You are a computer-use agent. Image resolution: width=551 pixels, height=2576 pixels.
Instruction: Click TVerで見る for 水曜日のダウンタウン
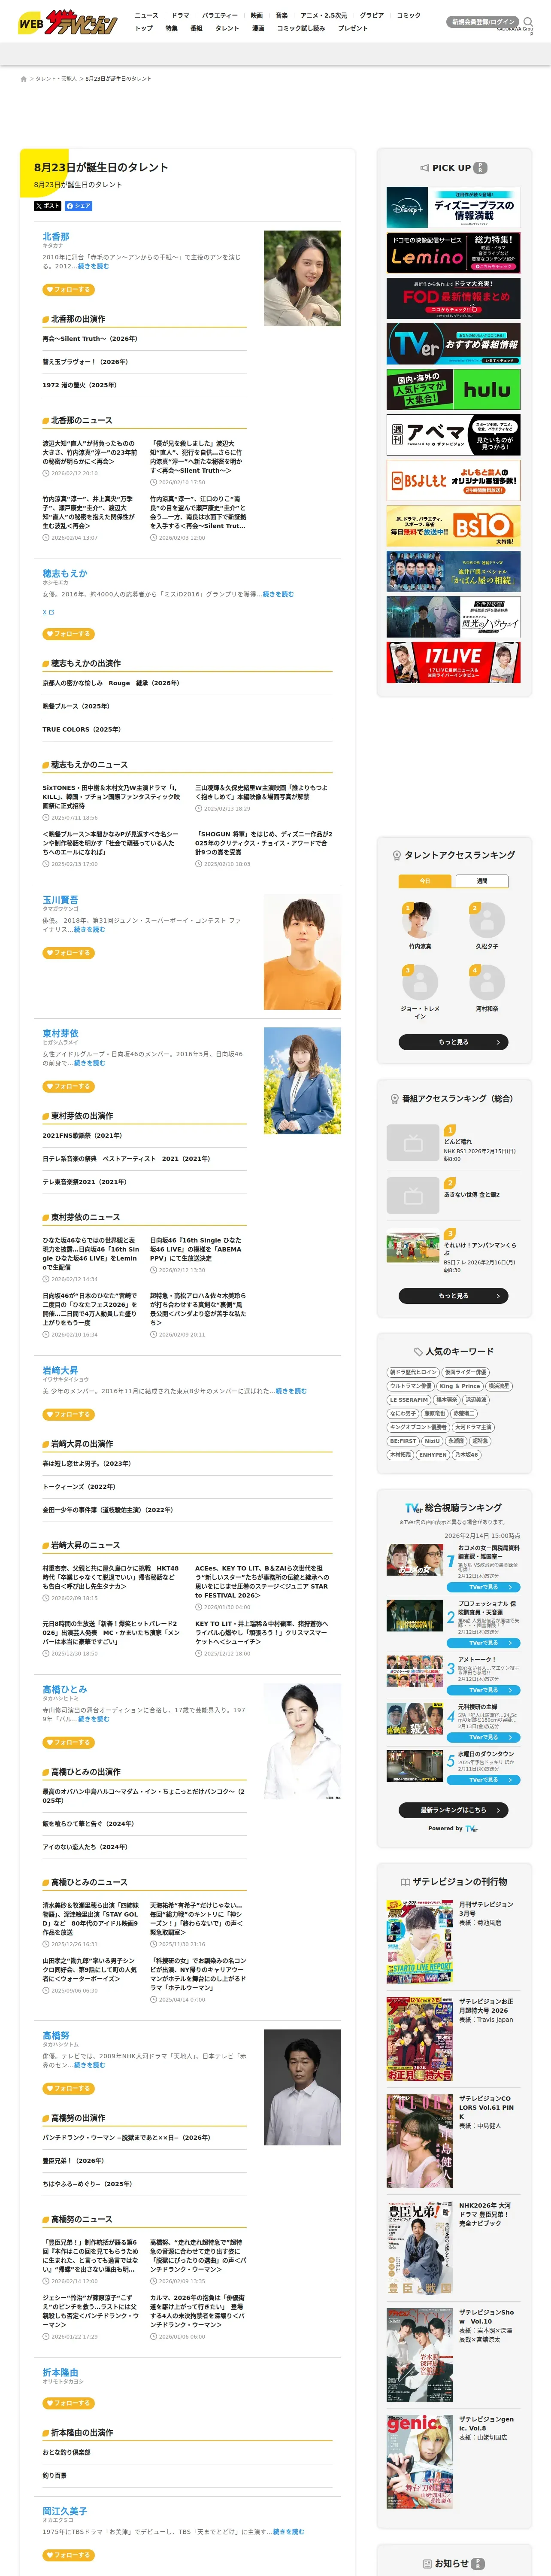tap(483, 1779)
